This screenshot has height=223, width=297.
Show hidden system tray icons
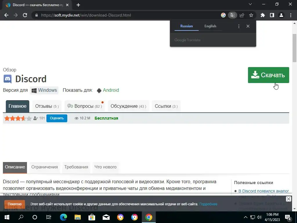tap(245, 217)
